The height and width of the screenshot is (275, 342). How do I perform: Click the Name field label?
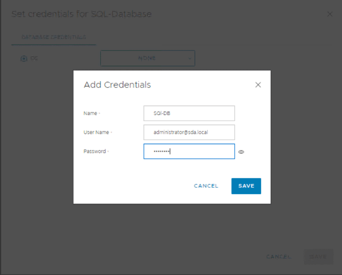coord(90,113)
